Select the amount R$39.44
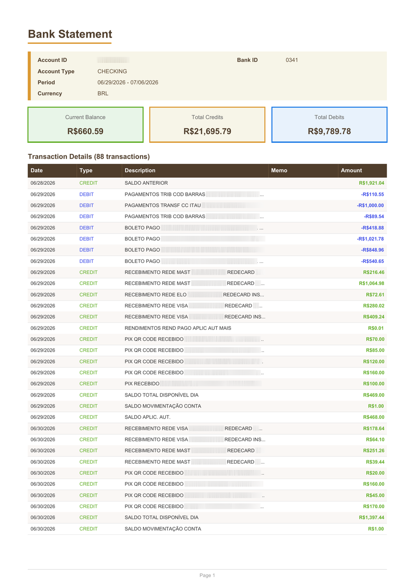The width and height of the screenshot is (415, 587). (375, 462)
